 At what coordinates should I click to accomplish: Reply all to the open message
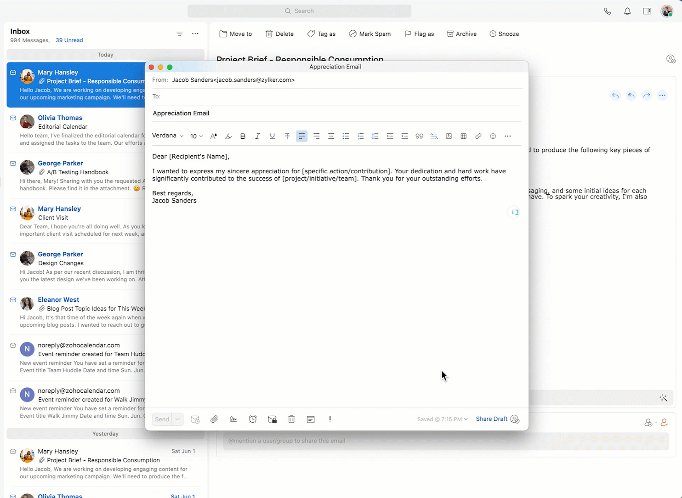[x=631, y=96]
